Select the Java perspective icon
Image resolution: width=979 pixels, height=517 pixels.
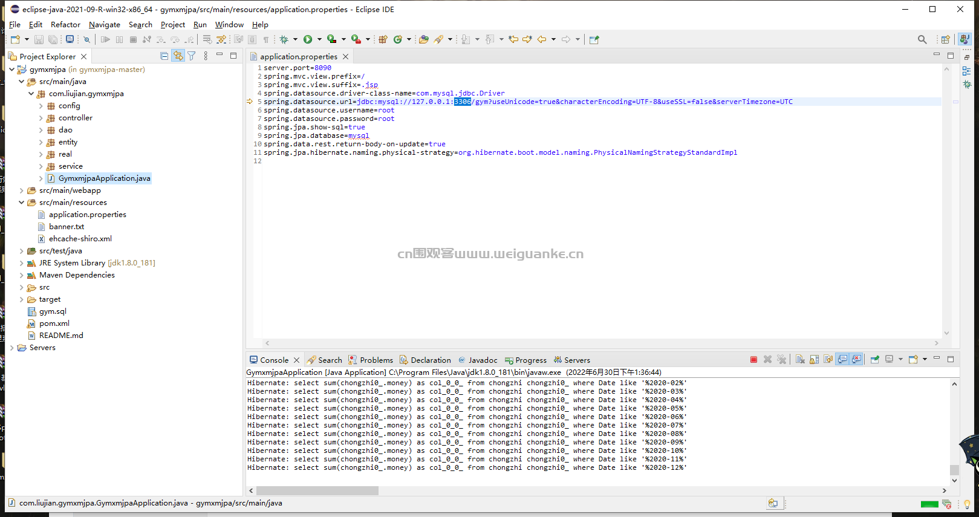(964, 39)
